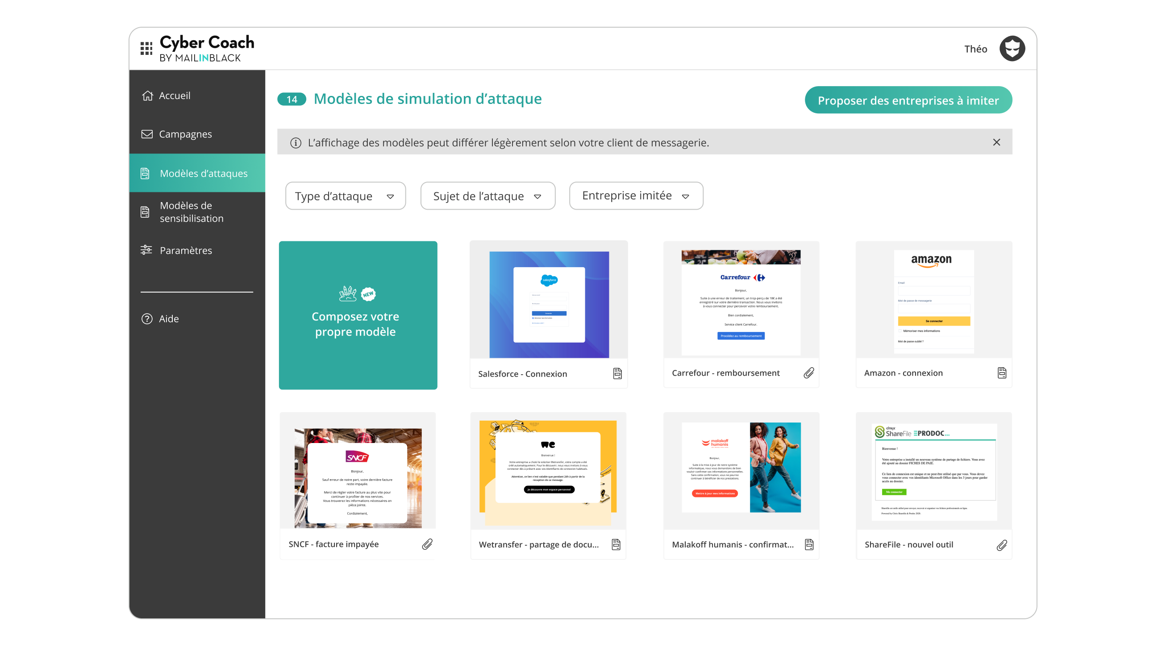Open the apps grid icon beside Cyber Coach
Screen dimensions: 1166x646
[x=146, y=48]
